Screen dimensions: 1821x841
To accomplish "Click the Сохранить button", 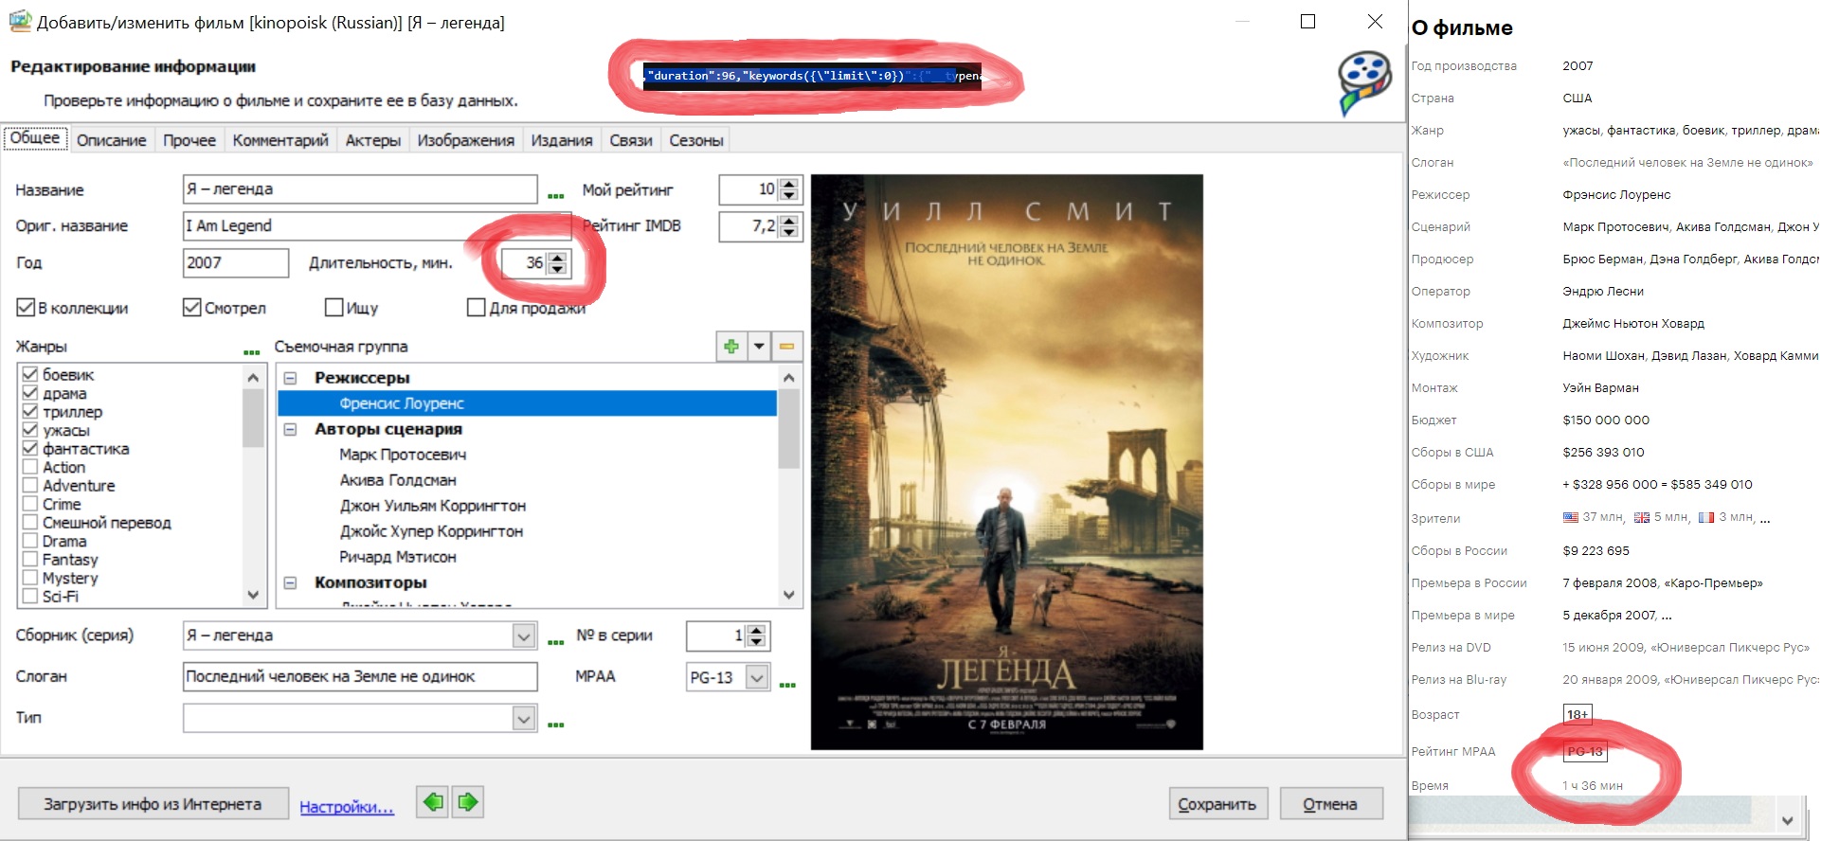I will tap(1217, 804).
